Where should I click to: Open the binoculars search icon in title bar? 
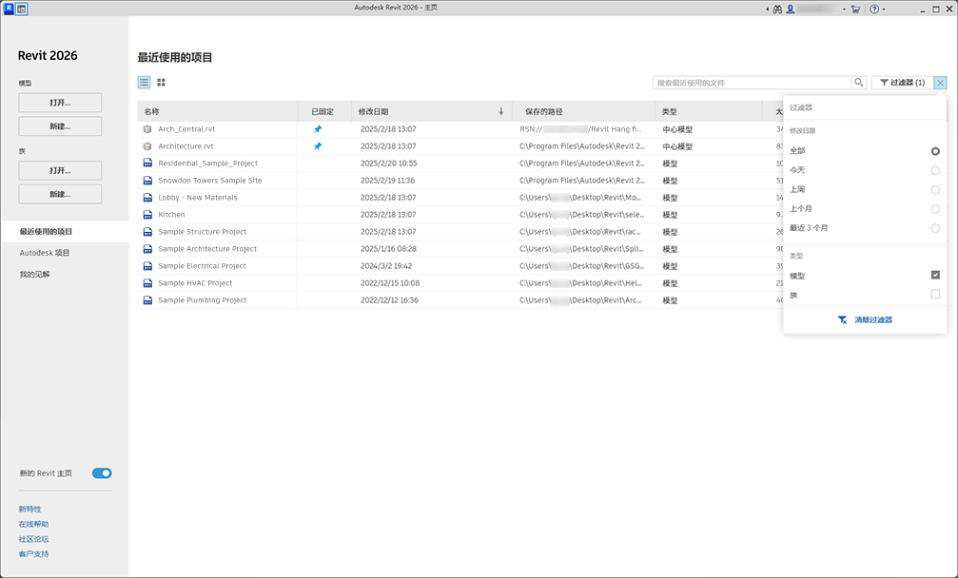[777, 10]
